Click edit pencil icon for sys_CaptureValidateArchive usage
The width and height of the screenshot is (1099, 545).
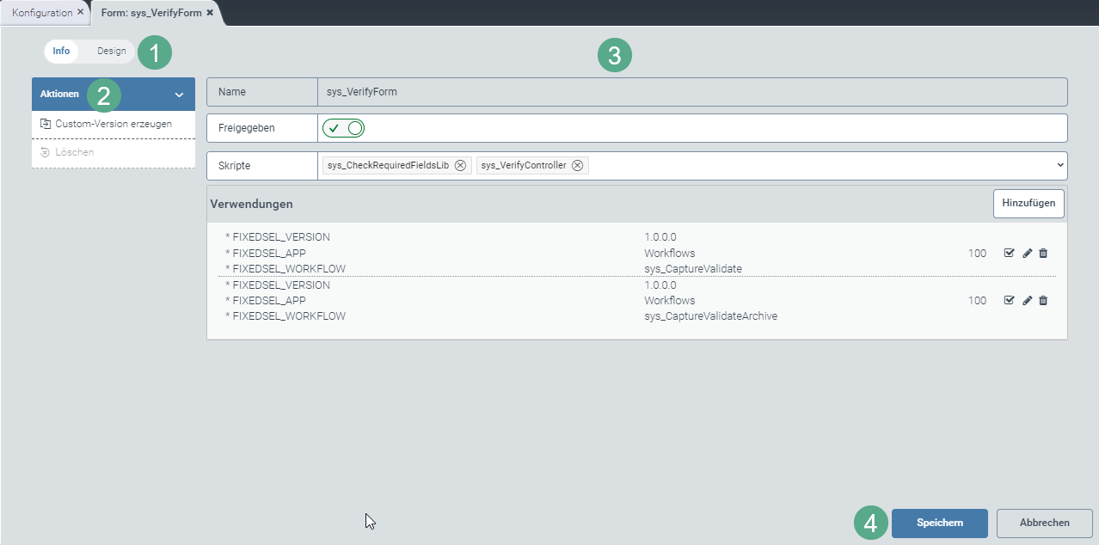tap(1027, 301)
